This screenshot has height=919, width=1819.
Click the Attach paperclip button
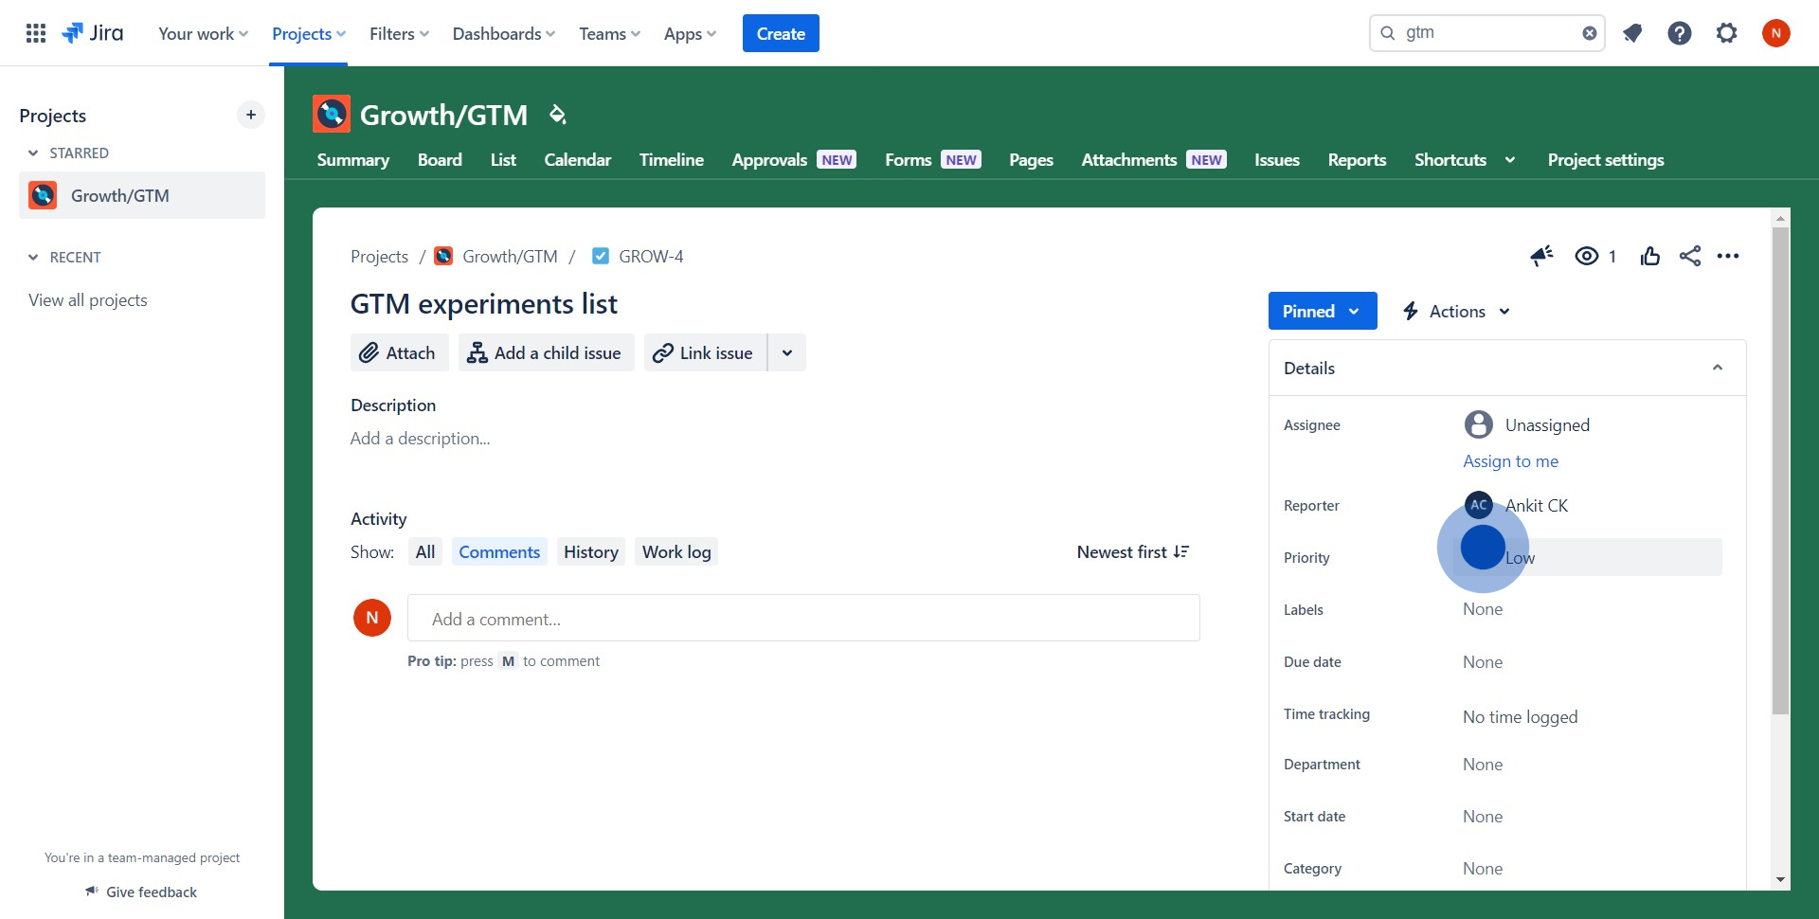tap(399, 352)
